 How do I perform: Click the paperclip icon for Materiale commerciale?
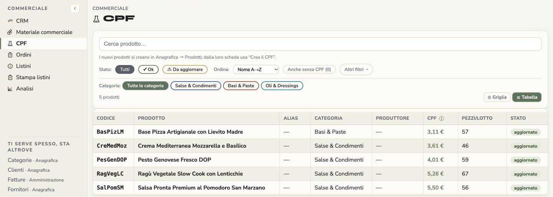click(x=10, y=32)
